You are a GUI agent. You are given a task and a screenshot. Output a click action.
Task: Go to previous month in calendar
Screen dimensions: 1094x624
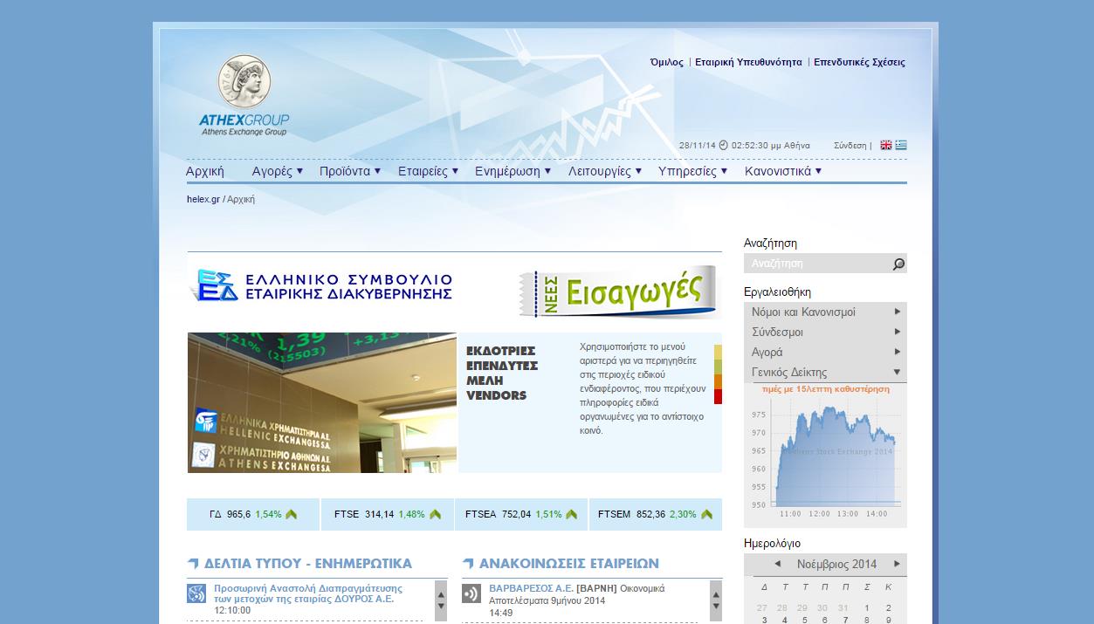pos(777,564)
